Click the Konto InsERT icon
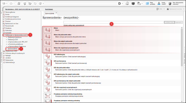The height and width of the screenshot is (103, 186). tap(159, 4)
